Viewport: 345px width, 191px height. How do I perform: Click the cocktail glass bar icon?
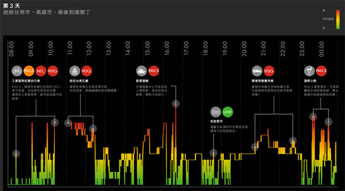click(309, 71)
